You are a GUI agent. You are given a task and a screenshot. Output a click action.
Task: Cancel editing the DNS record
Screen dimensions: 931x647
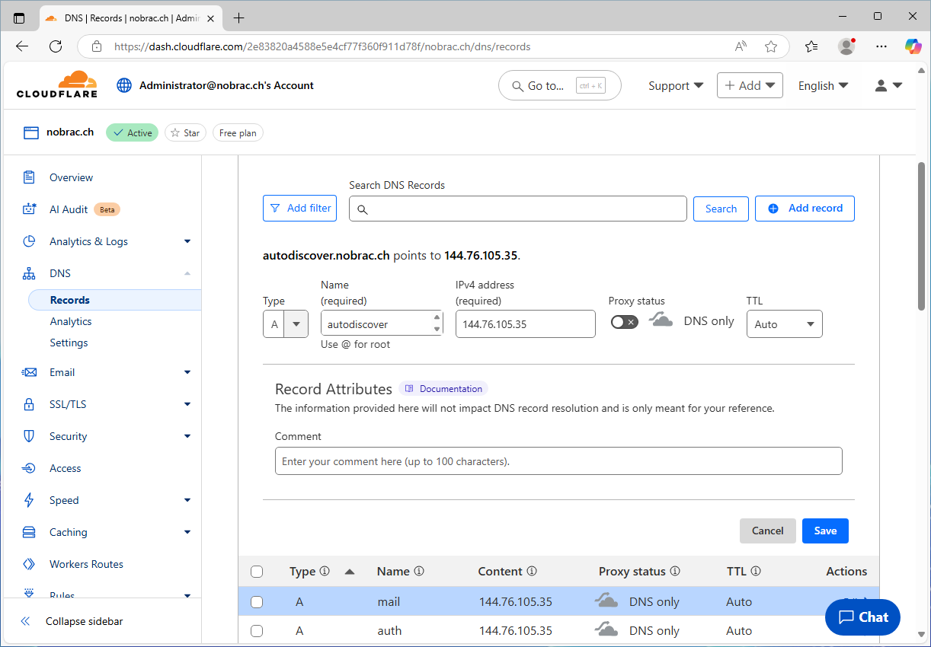pos(767,531)
